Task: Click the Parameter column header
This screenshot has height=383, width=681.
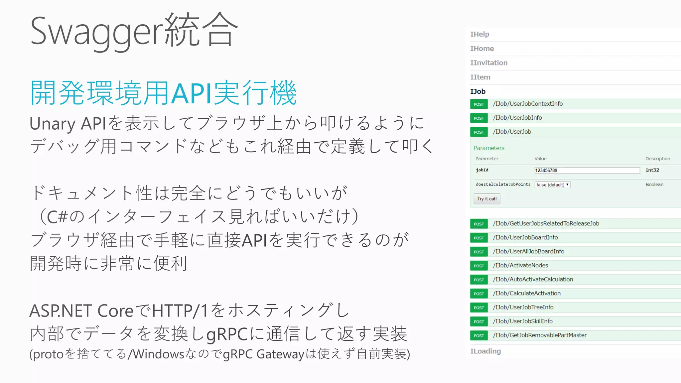Action: pos(487,159)
